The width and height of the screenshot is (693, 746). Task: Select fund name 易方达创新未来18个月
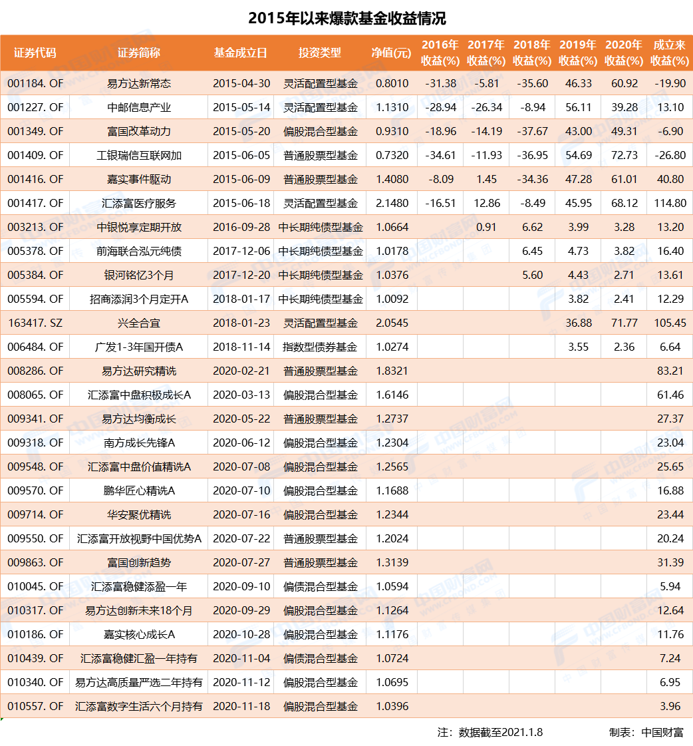(x=138, y=610)
